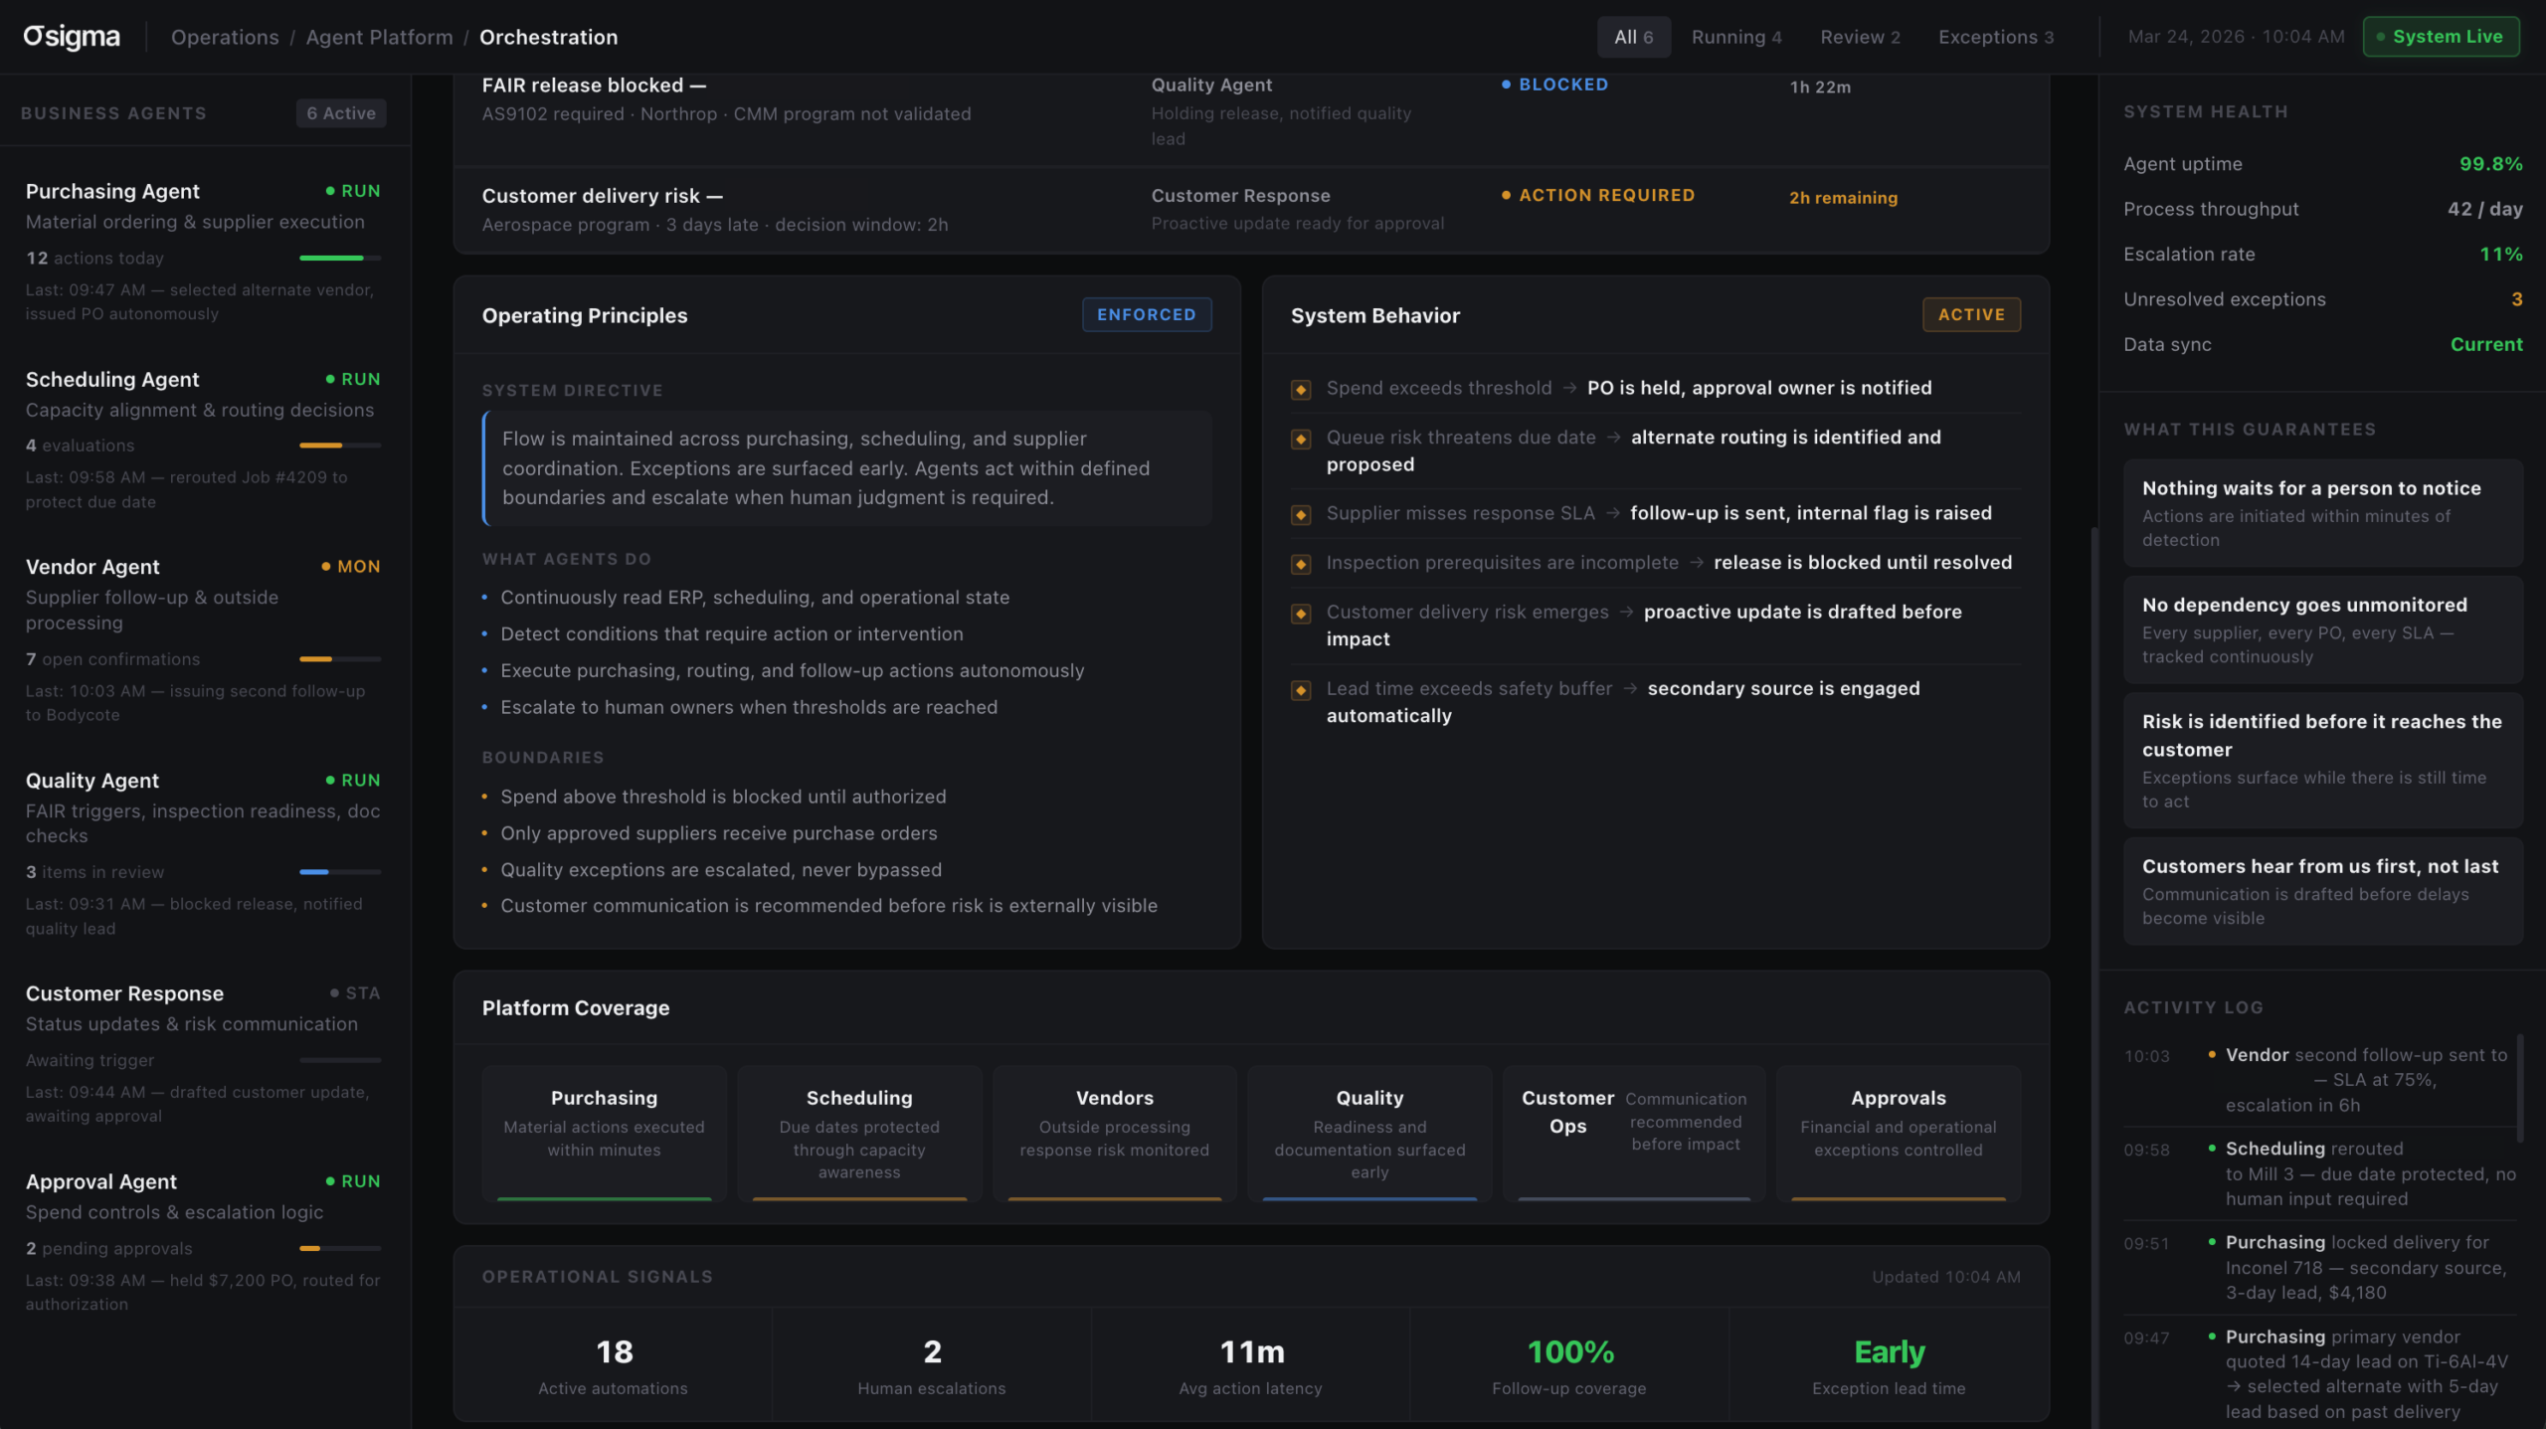Open the Review 2 tab
Image resolution: width=2546 pixels, height=1429 pixels.
click(1859, 37)
